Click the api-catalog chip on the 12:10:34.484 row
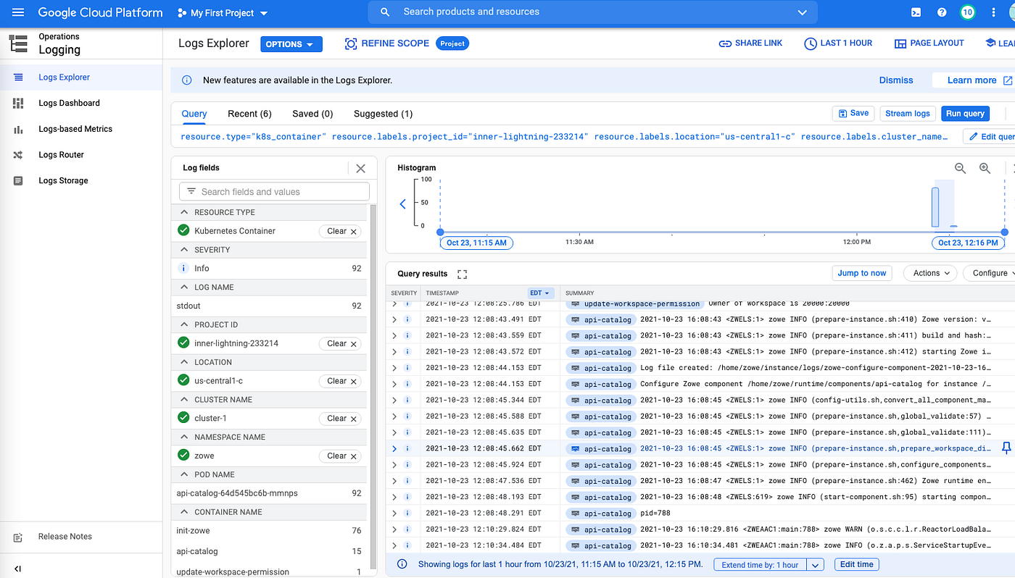 click(600, 545)
